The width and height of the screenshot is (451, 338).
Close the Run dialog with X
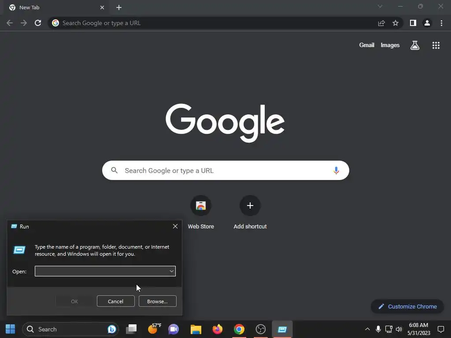(x=175, y=226)
